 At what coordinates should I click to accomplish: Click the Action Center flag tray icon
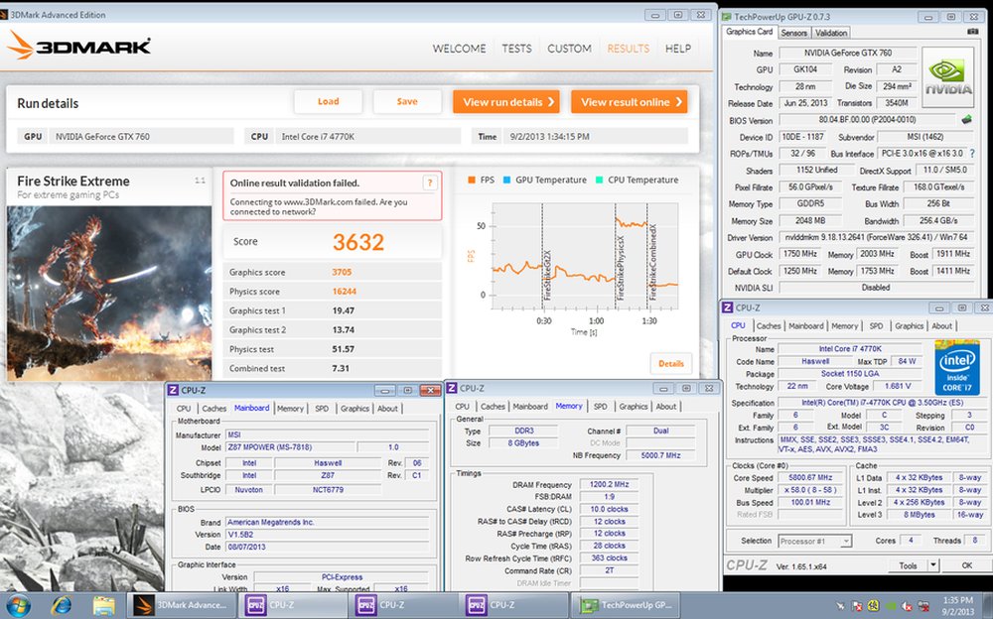pyautogui.click(x=856, y=606)
